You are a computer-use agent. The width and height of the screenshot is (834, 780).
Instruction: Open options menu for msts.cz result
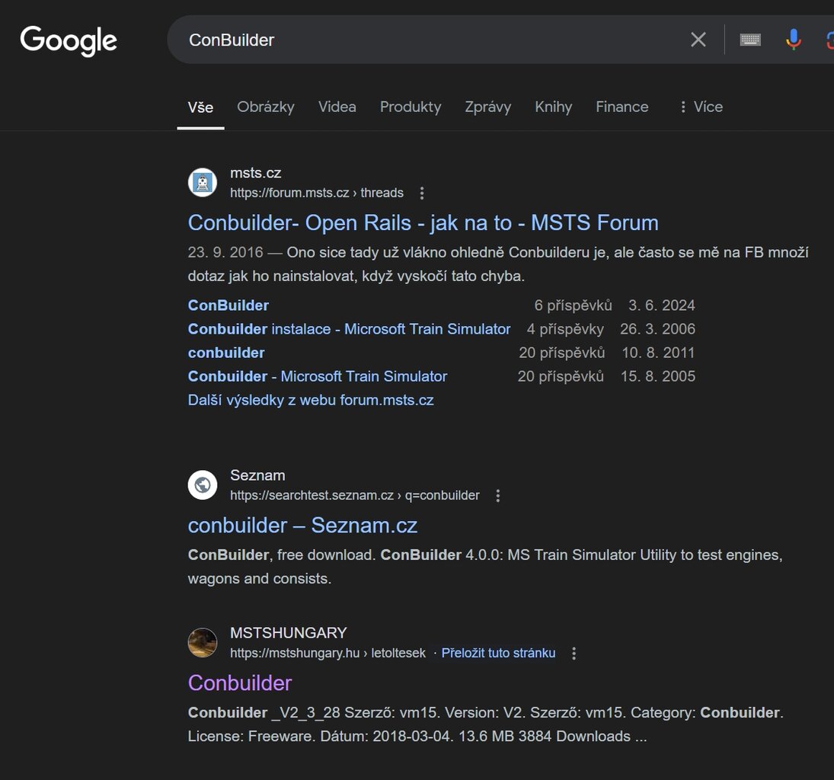422,193
